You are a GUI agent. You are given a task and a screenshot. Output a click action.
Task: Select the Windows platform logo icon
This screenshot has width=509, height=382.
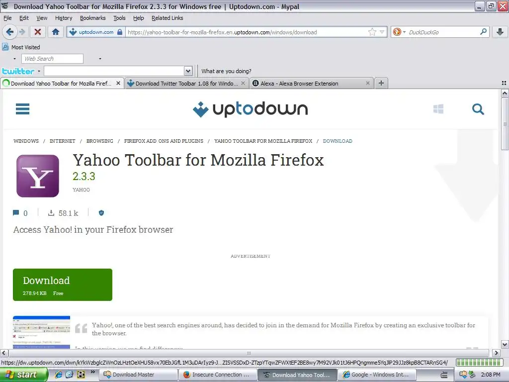pos(438,109)
